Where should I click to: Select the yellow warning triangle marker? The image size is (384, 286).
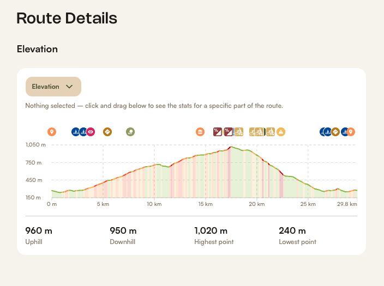click(281, 132)
